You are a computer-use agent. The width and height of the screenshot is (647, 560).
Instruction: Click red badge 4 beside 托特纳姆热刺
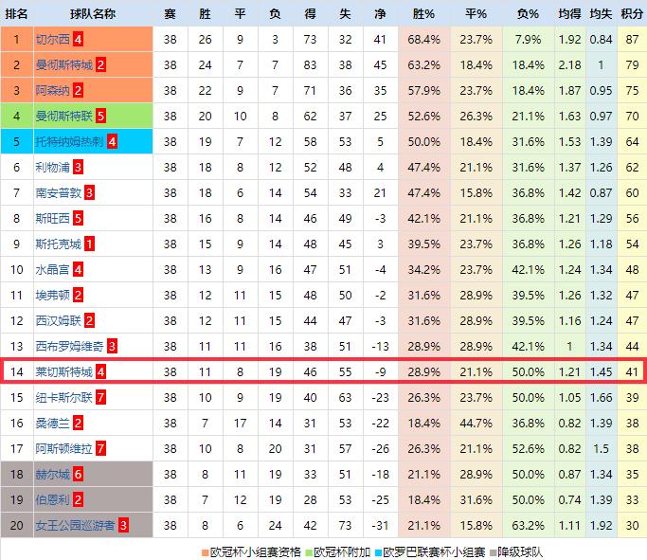pos(112,141)
